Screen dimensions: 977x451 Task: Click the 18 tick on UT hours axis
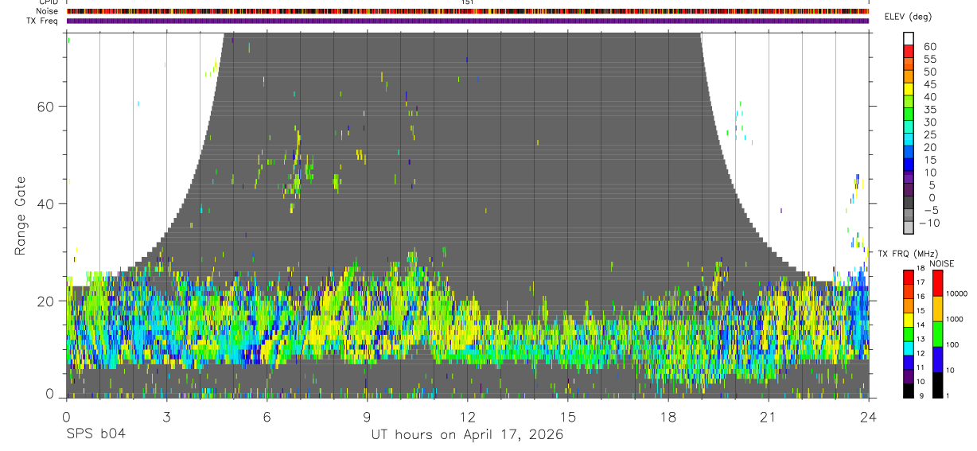point(668,416)
